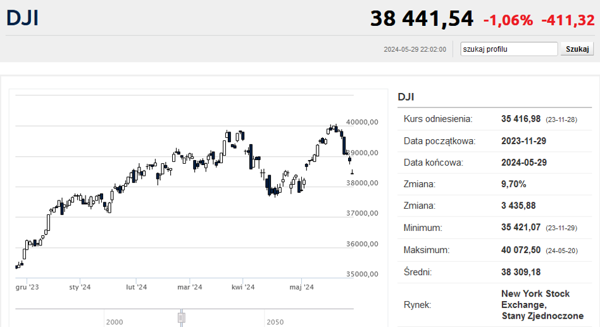
Task: Click the maj '24 date label
Action: (x=301, y=287)
